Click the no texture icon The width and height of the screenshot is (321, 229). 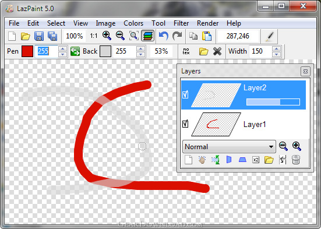pos(186,51)
